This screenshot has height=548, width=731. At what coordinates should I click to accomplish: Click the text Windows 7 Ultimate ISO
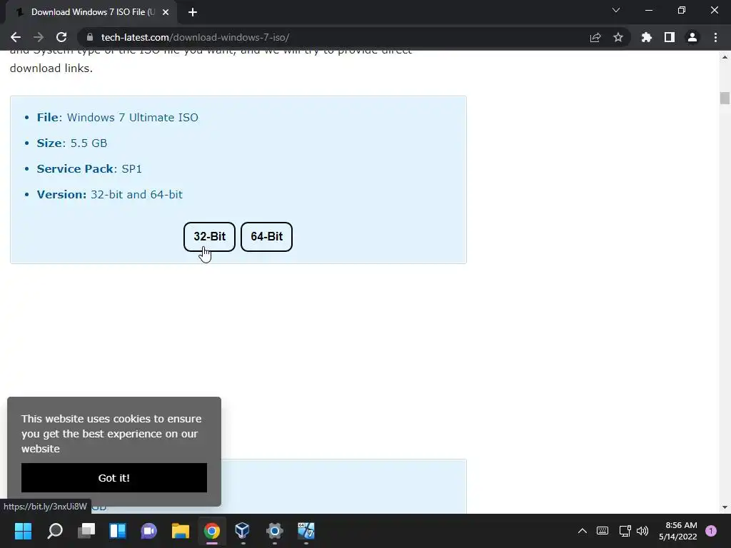132,118
